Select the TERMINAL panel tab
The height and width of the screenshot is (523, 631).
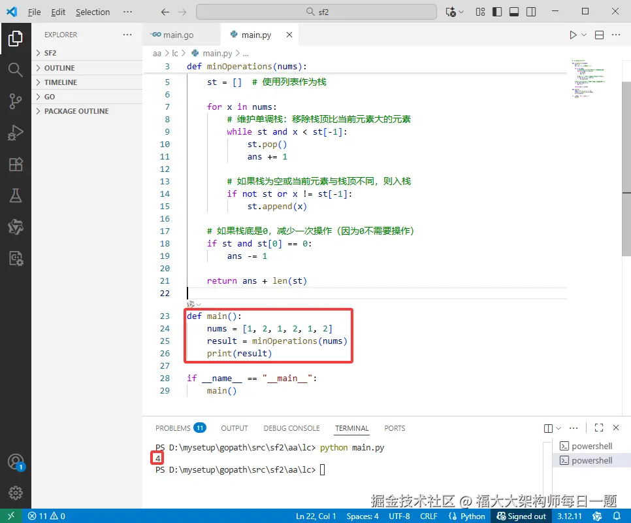click(x=351, y=428)
